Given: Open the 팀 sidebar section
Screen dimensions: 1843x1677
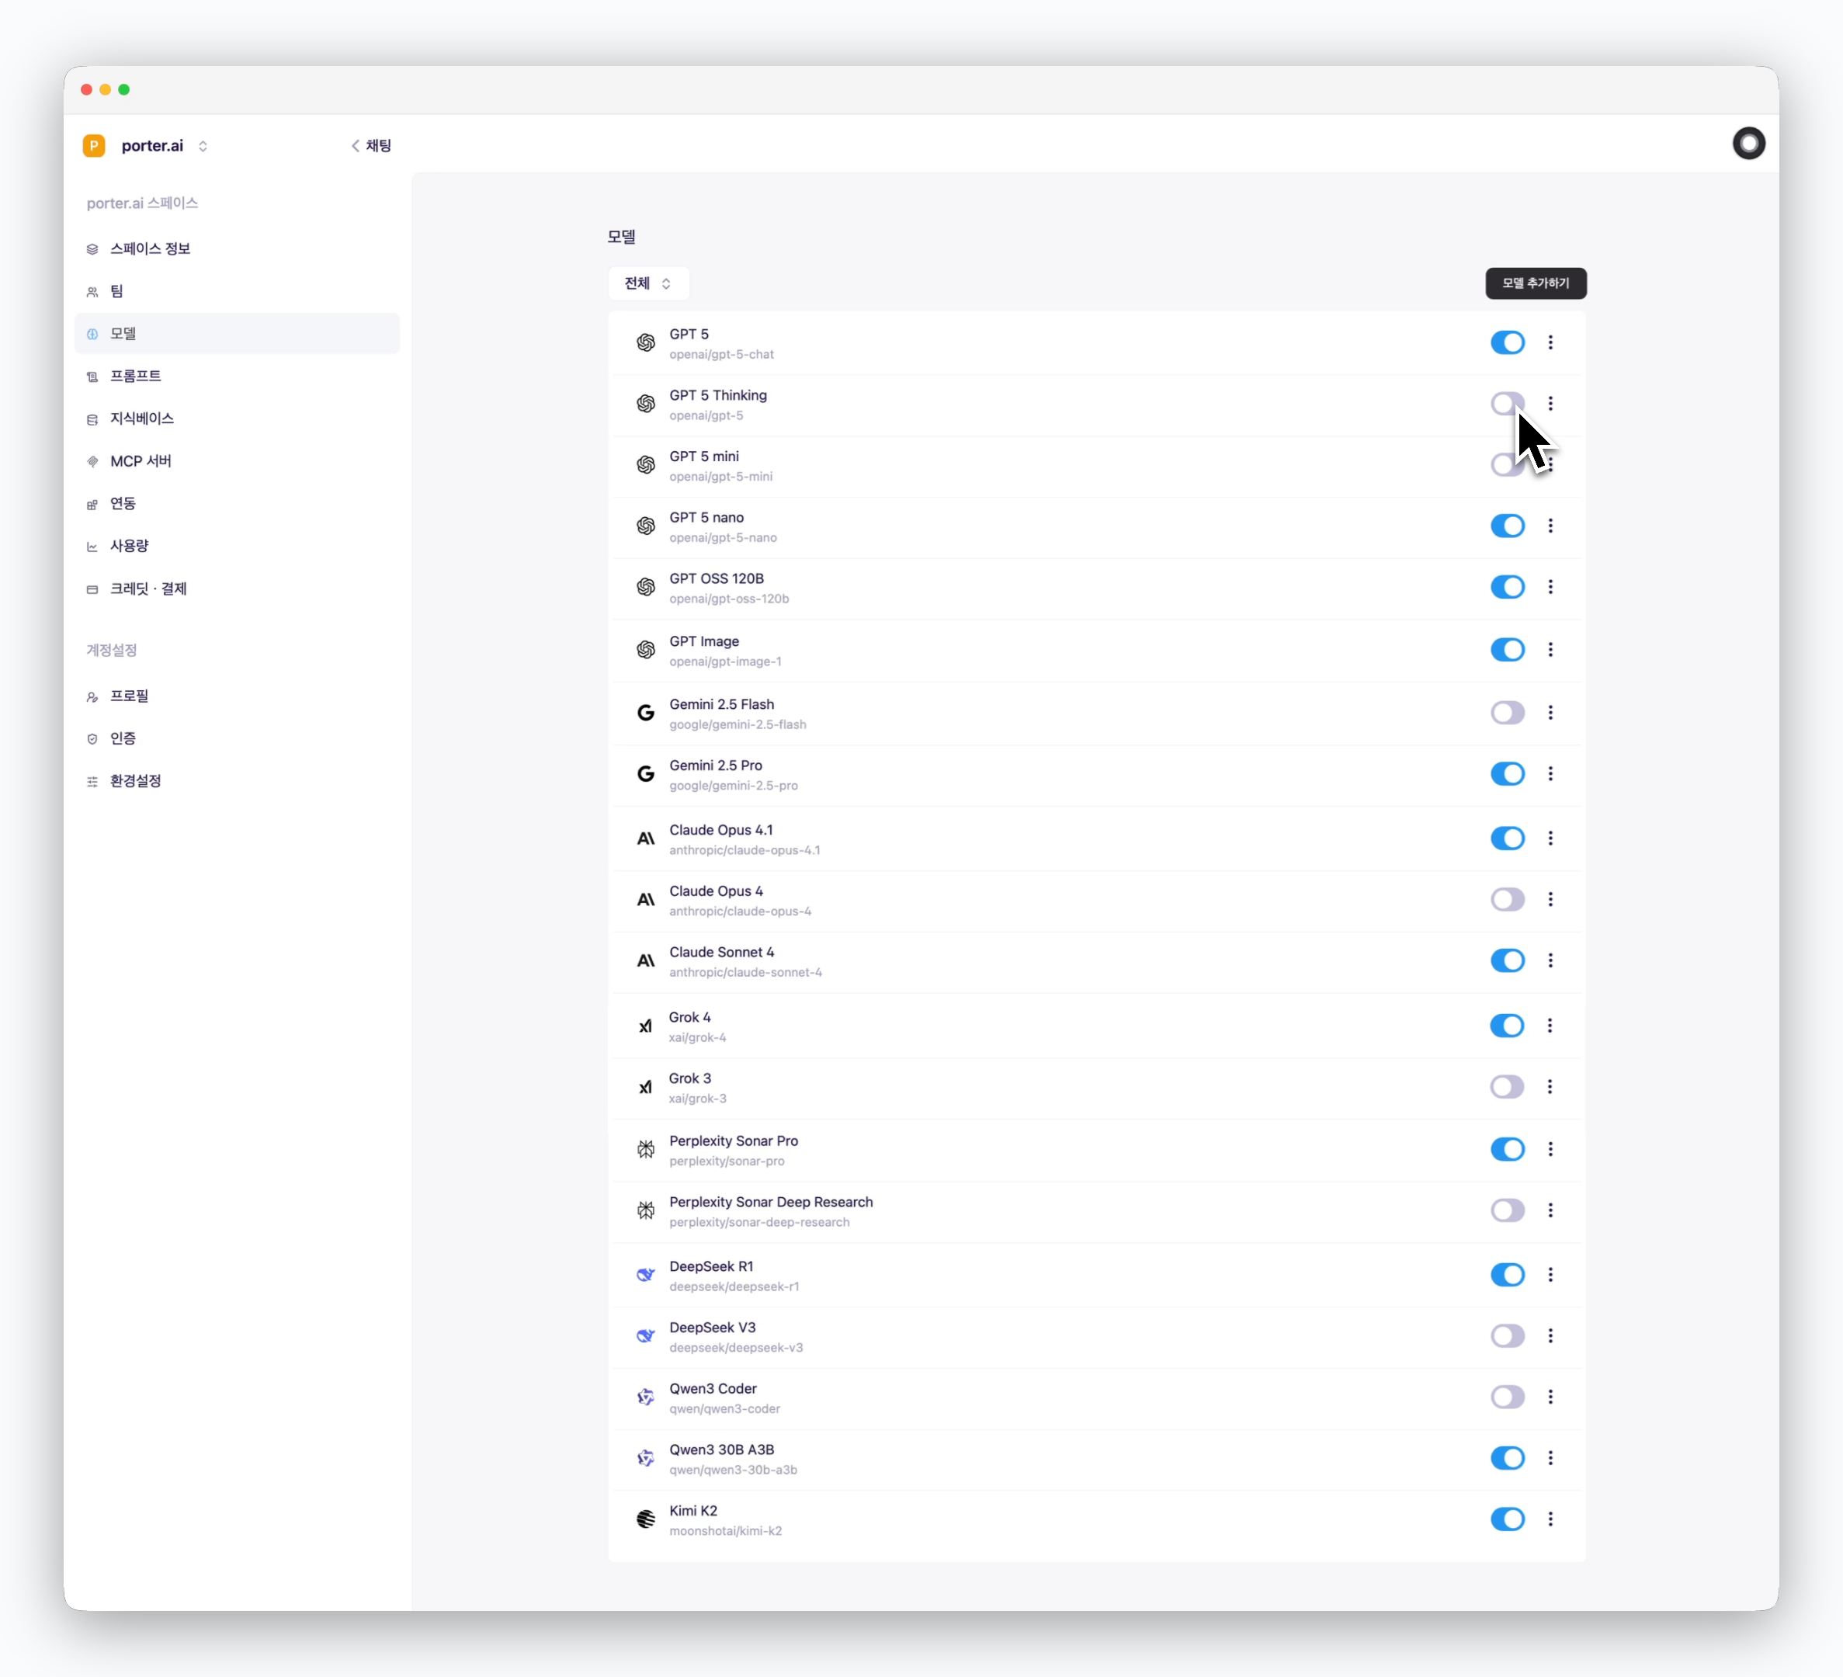Looking at the screenshot, I should click(x=237, y=292).
